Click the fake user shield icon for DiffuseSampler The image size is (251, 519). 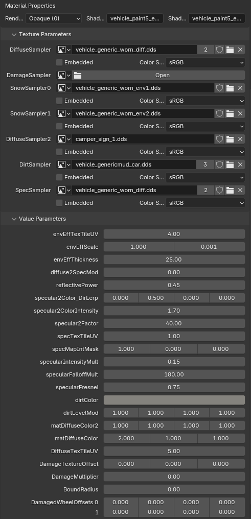[219, 50]
